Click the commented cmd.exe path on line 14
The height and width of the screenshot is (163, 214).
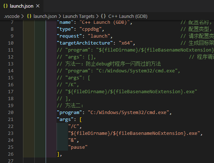click(137, 71)
